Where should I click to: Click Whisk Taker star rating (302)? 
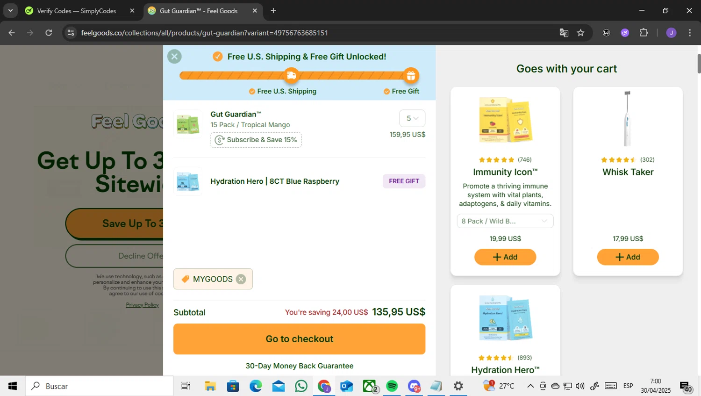[628, 160]
